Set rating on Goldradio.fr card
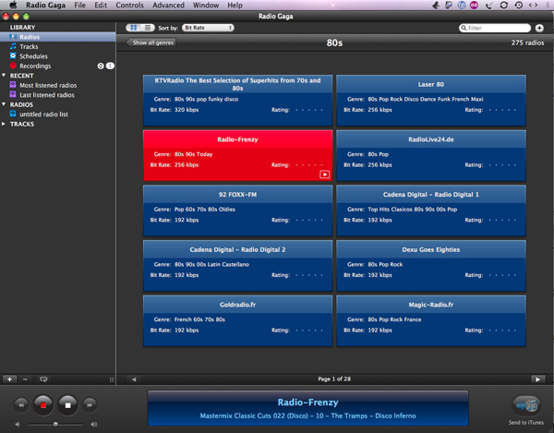The height and width of the screenshot is (433, 554). point(308,331)
